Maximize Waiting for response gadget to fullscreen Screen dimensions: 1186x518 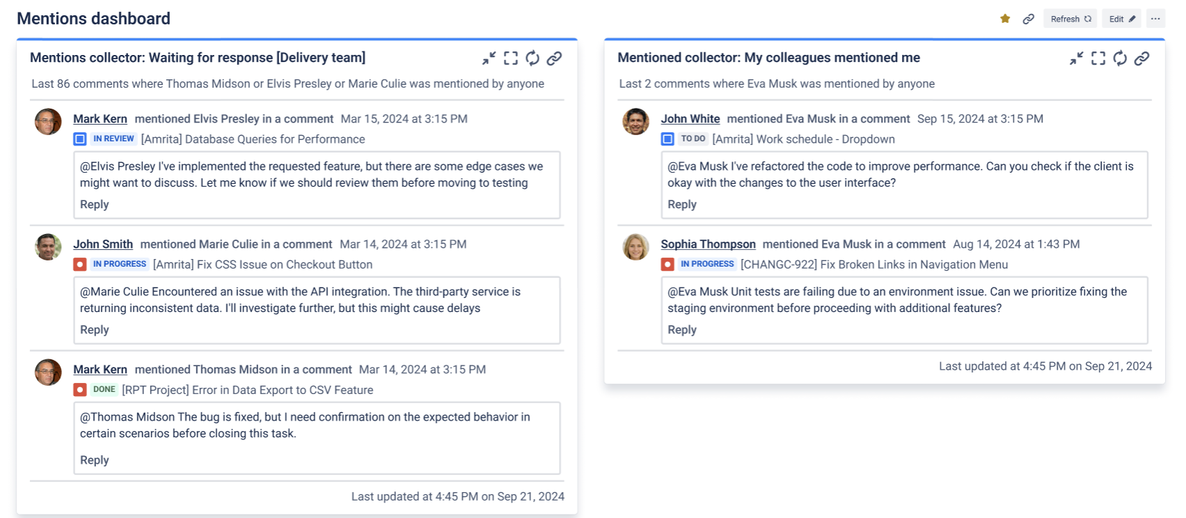pos(511,58)
